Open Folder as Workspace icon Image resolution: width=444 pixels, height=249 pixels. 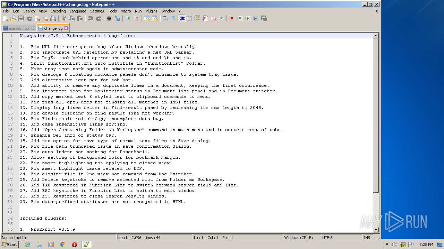[213, 18]
